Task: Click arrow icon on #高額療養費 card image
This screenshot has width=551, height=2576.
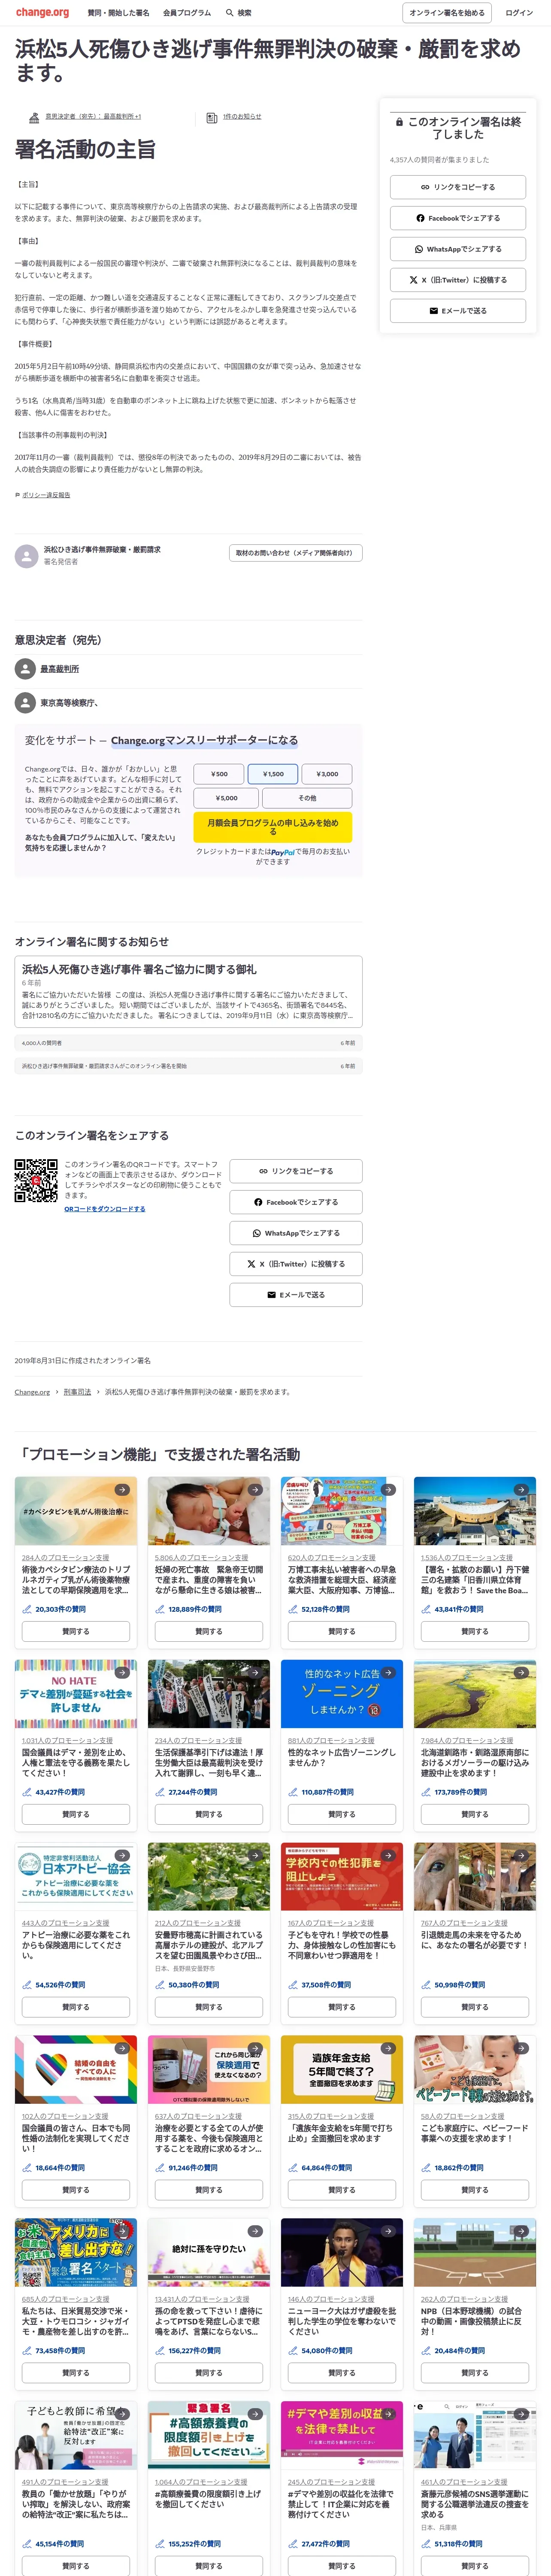Action: 255,2415
